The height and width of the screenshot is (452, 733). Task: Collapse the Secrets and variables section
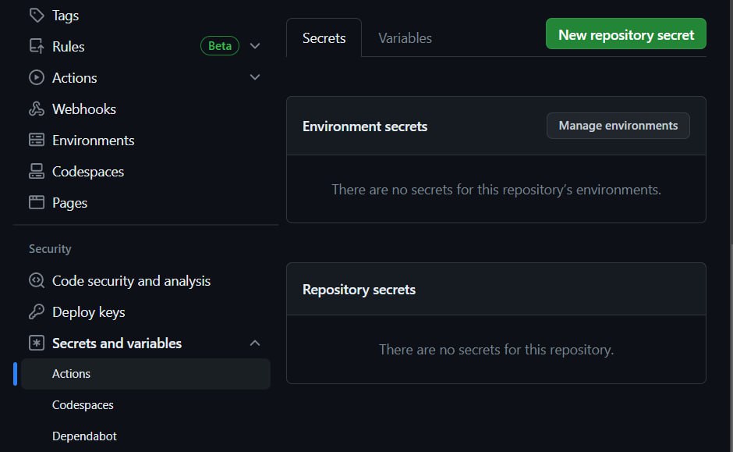coord(255,343)
